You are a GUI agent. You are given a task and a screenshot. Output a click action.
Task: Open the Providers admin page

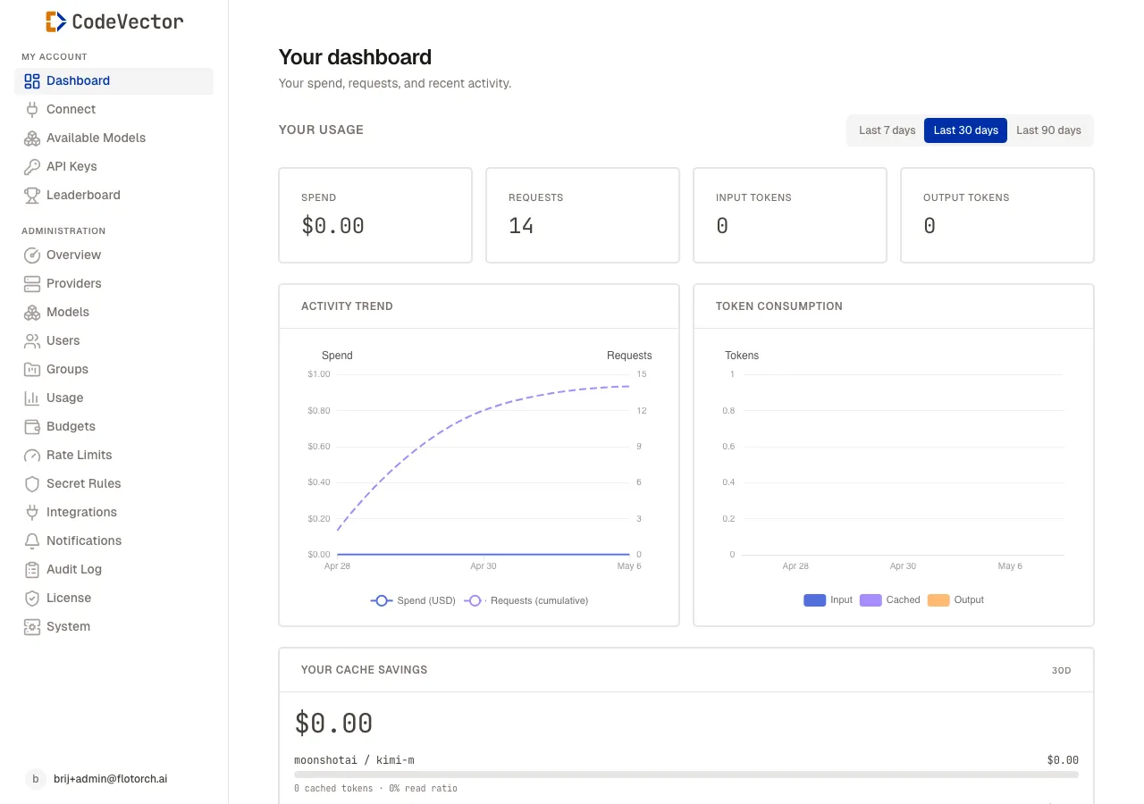[x=114, y=284]
